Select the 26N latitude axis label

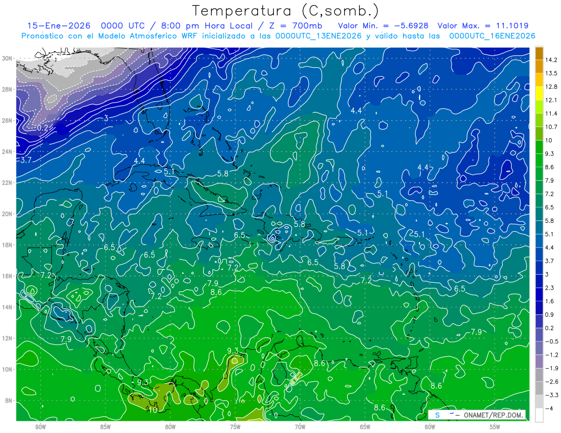[x=7, y=121]
